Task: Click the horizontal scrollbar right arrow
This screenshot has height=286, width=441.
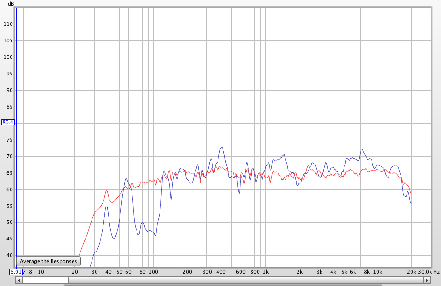Action: [x=427, y=280]
